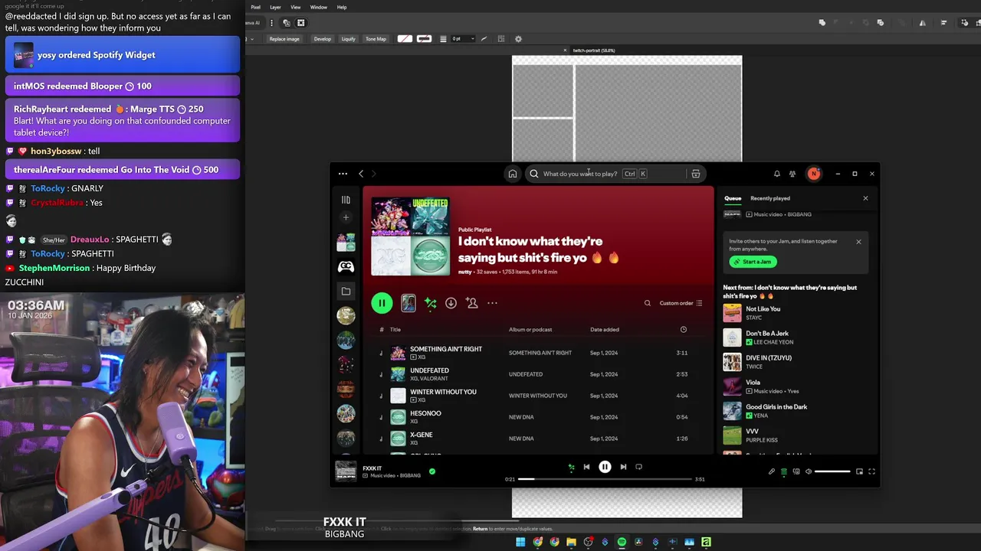Pause the playlist with the green button

[382, 303]
